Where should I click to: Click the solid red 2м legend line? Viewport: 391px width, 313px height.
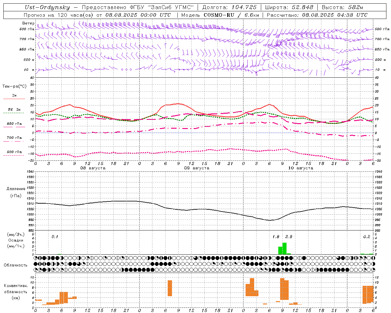[14, 99]
